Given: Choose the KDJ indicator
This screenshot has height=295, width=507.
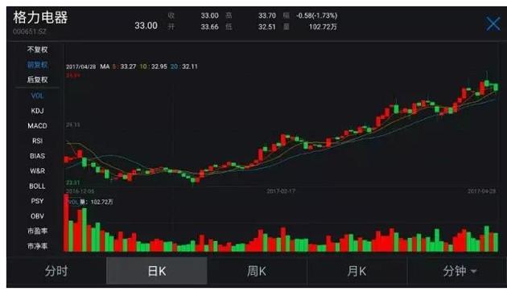Looking at the screenshot, I should pyautogui.click(x=37, y=111).
